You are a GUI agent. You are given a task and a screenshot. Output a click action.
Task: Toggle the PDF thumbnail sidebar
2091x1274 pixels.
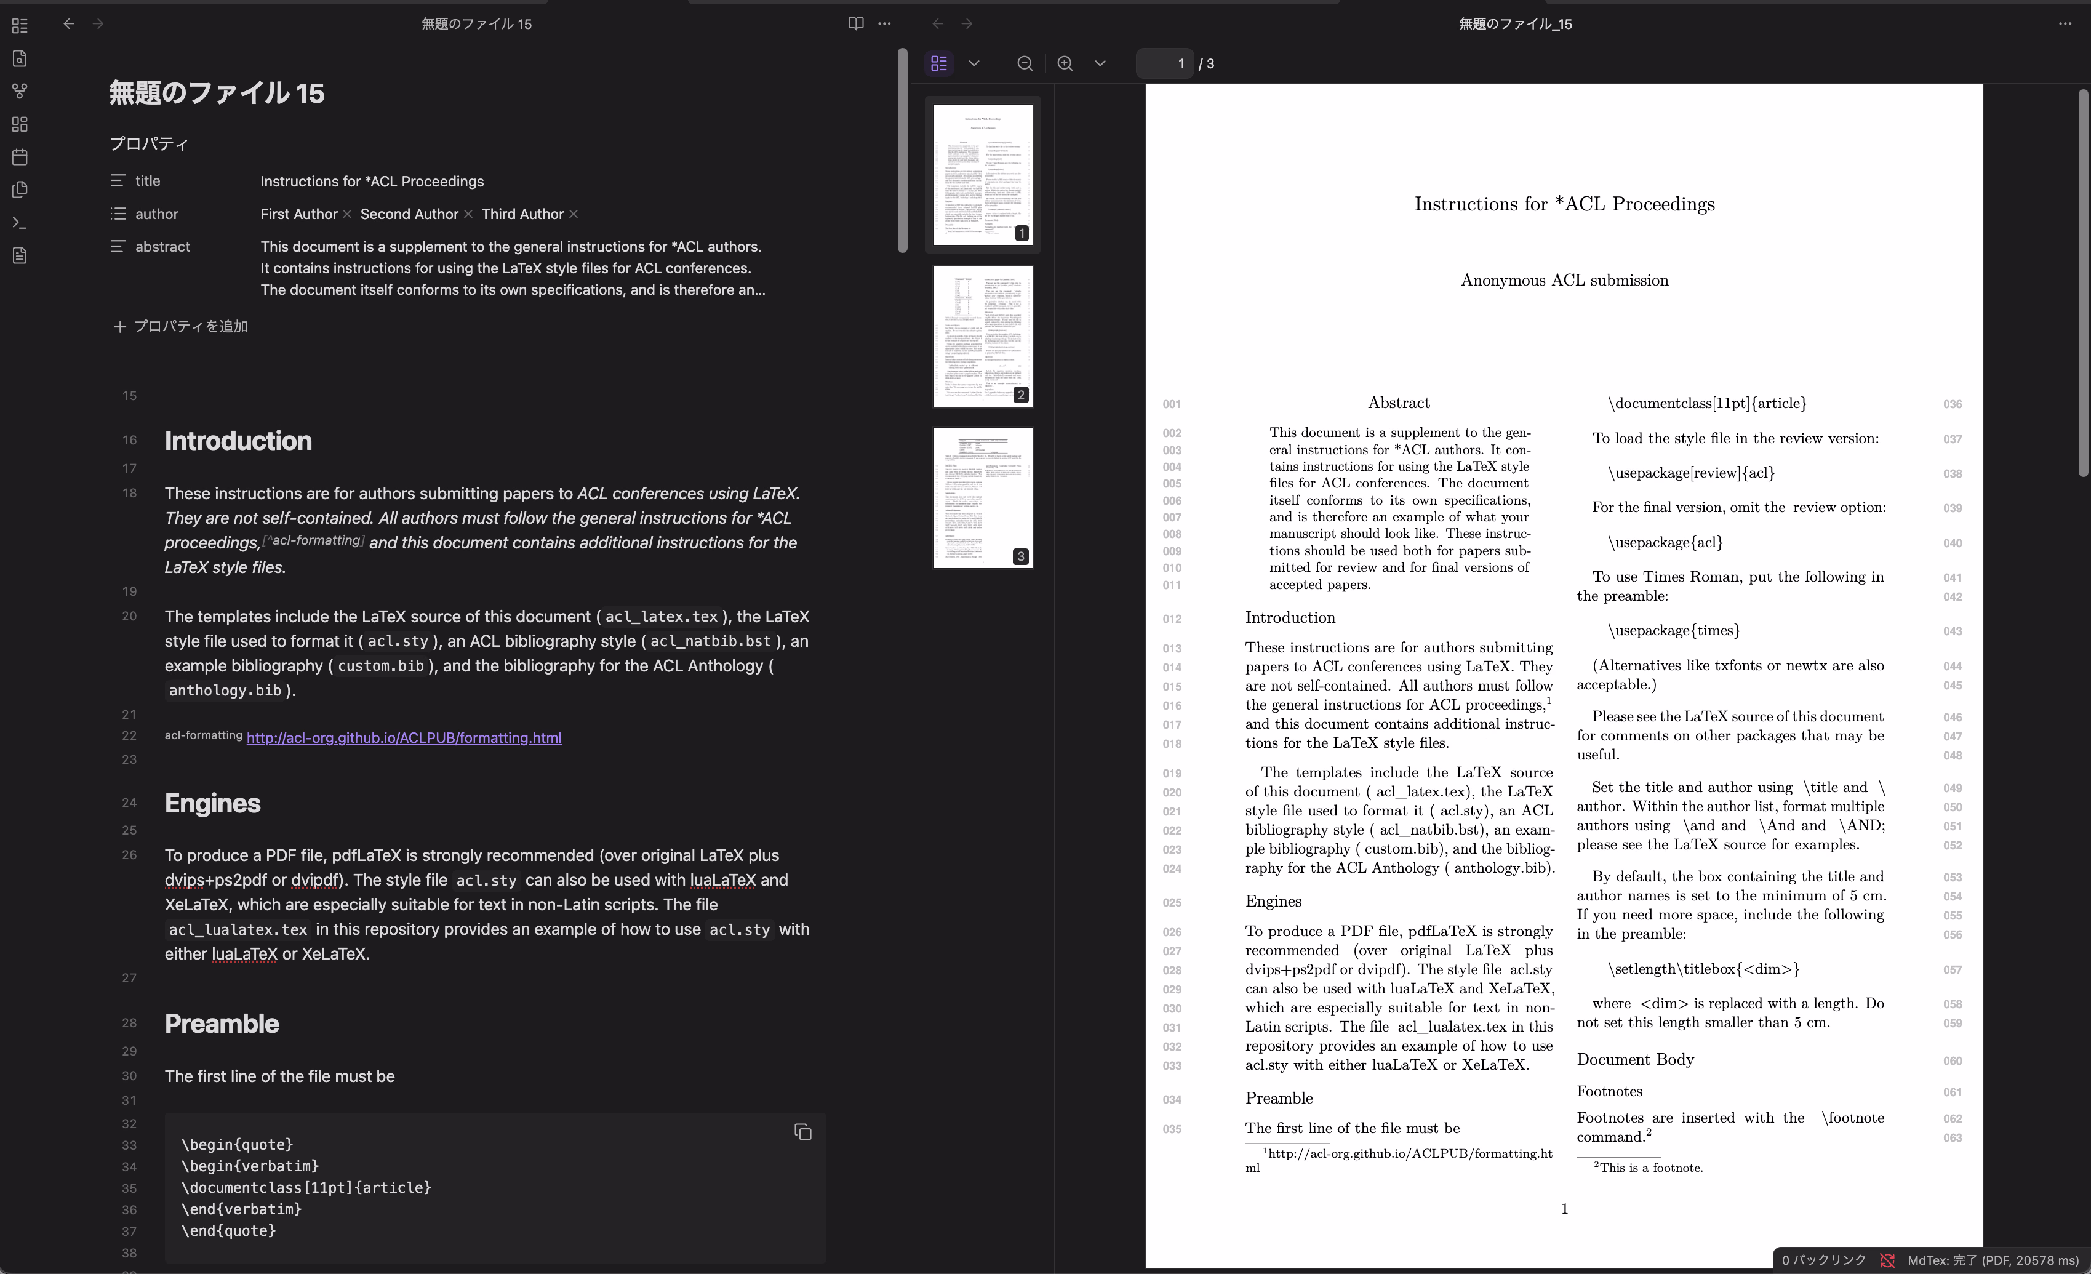pos(938,63)
